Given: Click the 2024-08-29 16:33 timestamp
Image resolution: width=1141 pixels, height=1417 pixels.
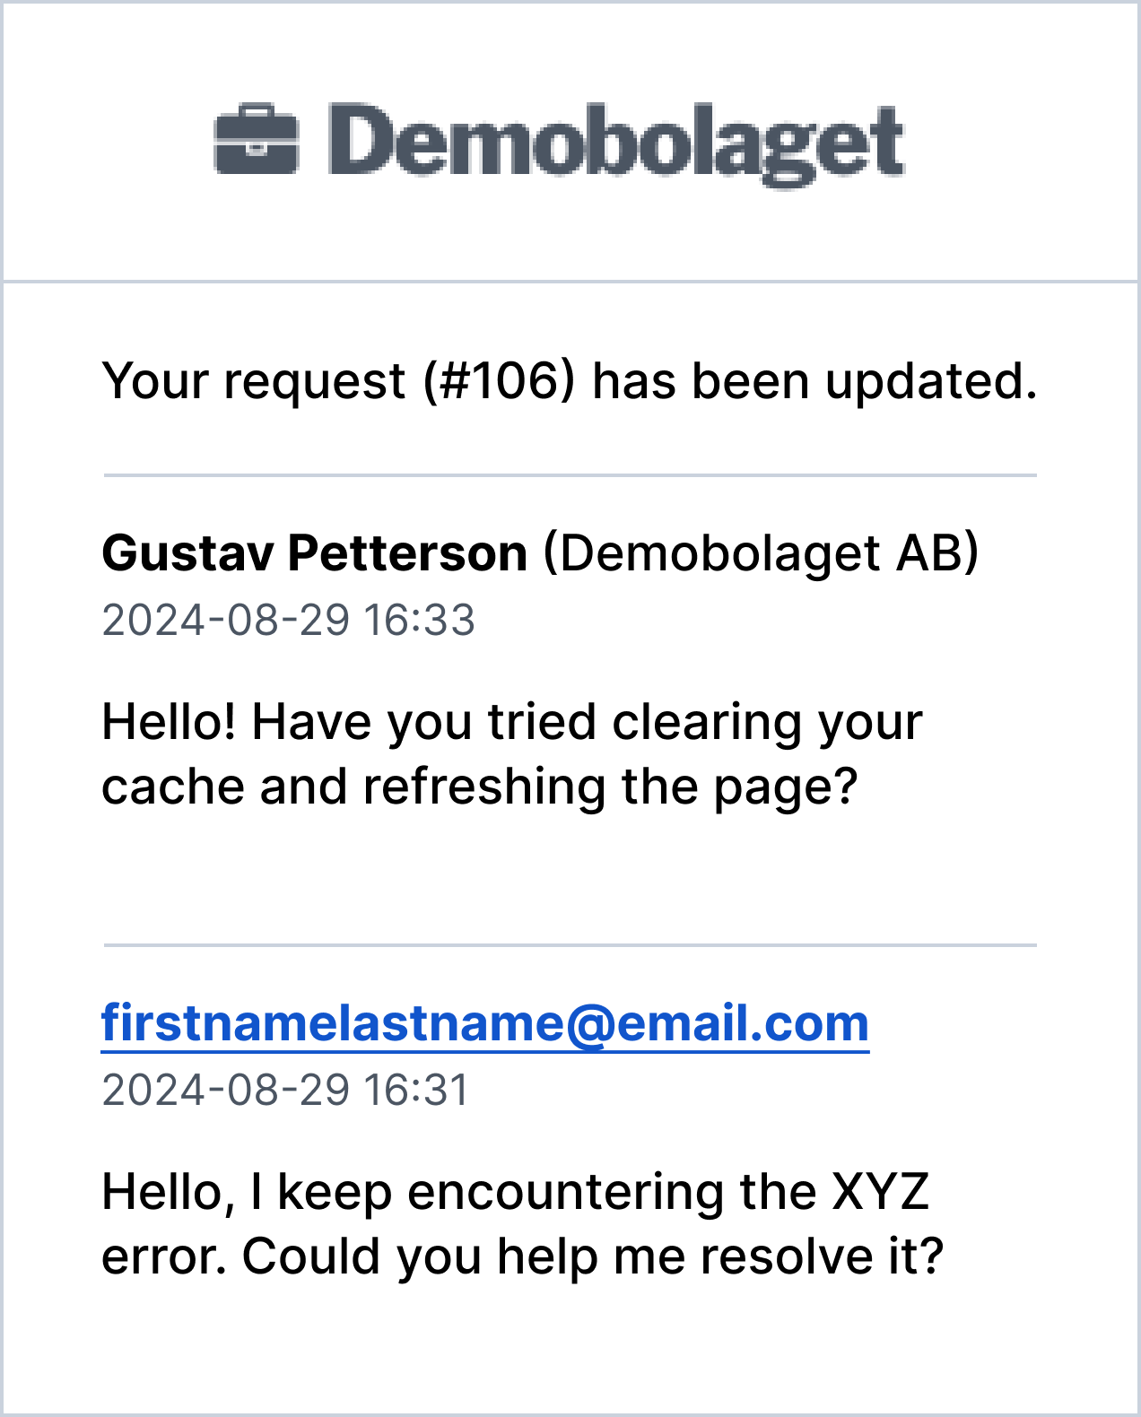Looking at the screenshot, I should pyautogui.click(x=288, y=620).
